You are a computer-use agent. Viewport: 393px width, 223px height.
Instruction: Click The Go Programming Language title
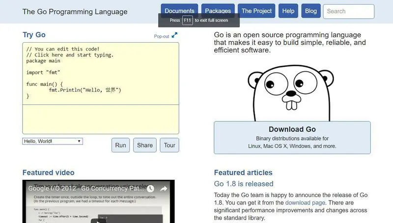coord(75,12)
